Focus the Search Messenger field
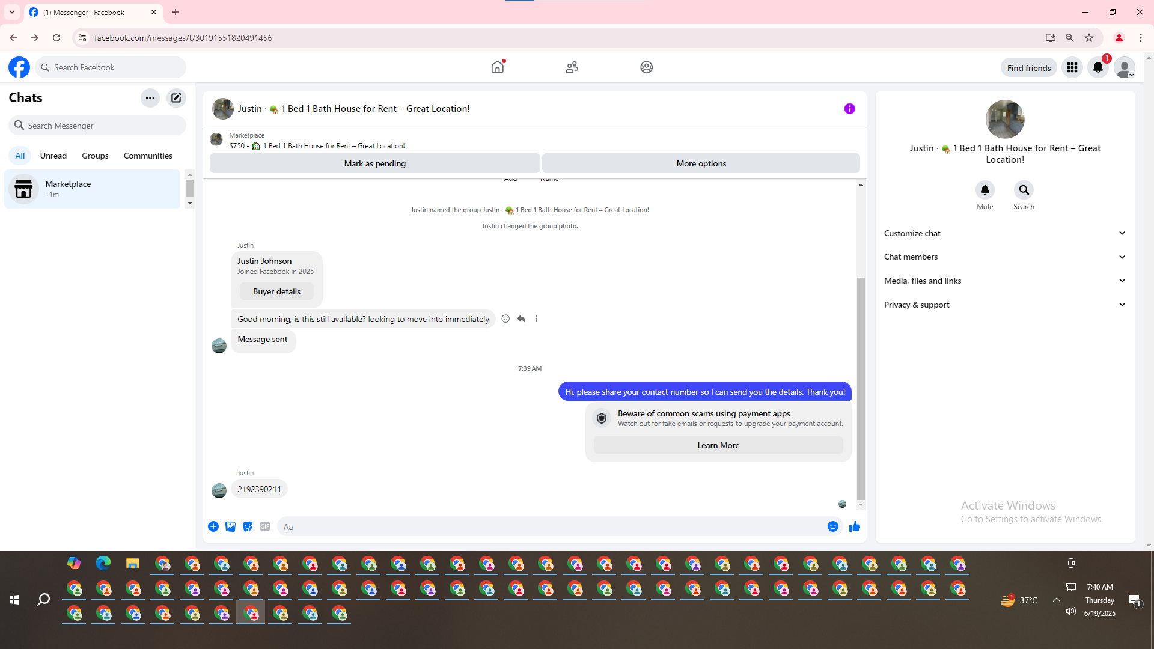 click(97, 126)
